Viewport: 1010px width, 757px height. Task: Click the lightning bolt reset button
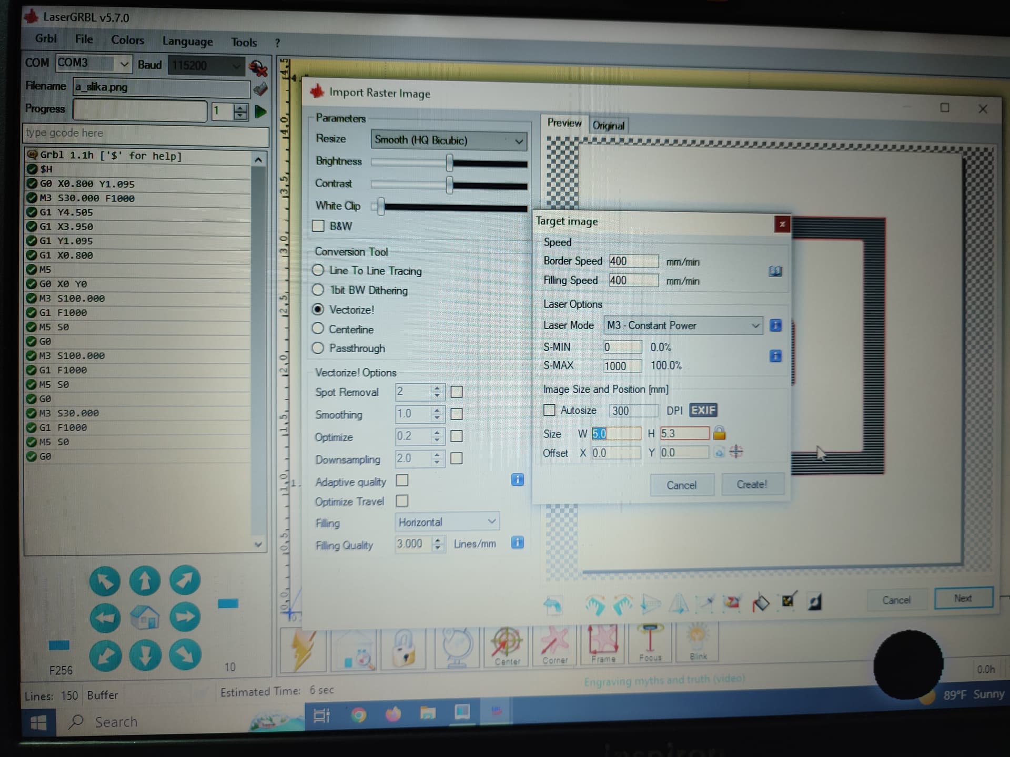303,650
